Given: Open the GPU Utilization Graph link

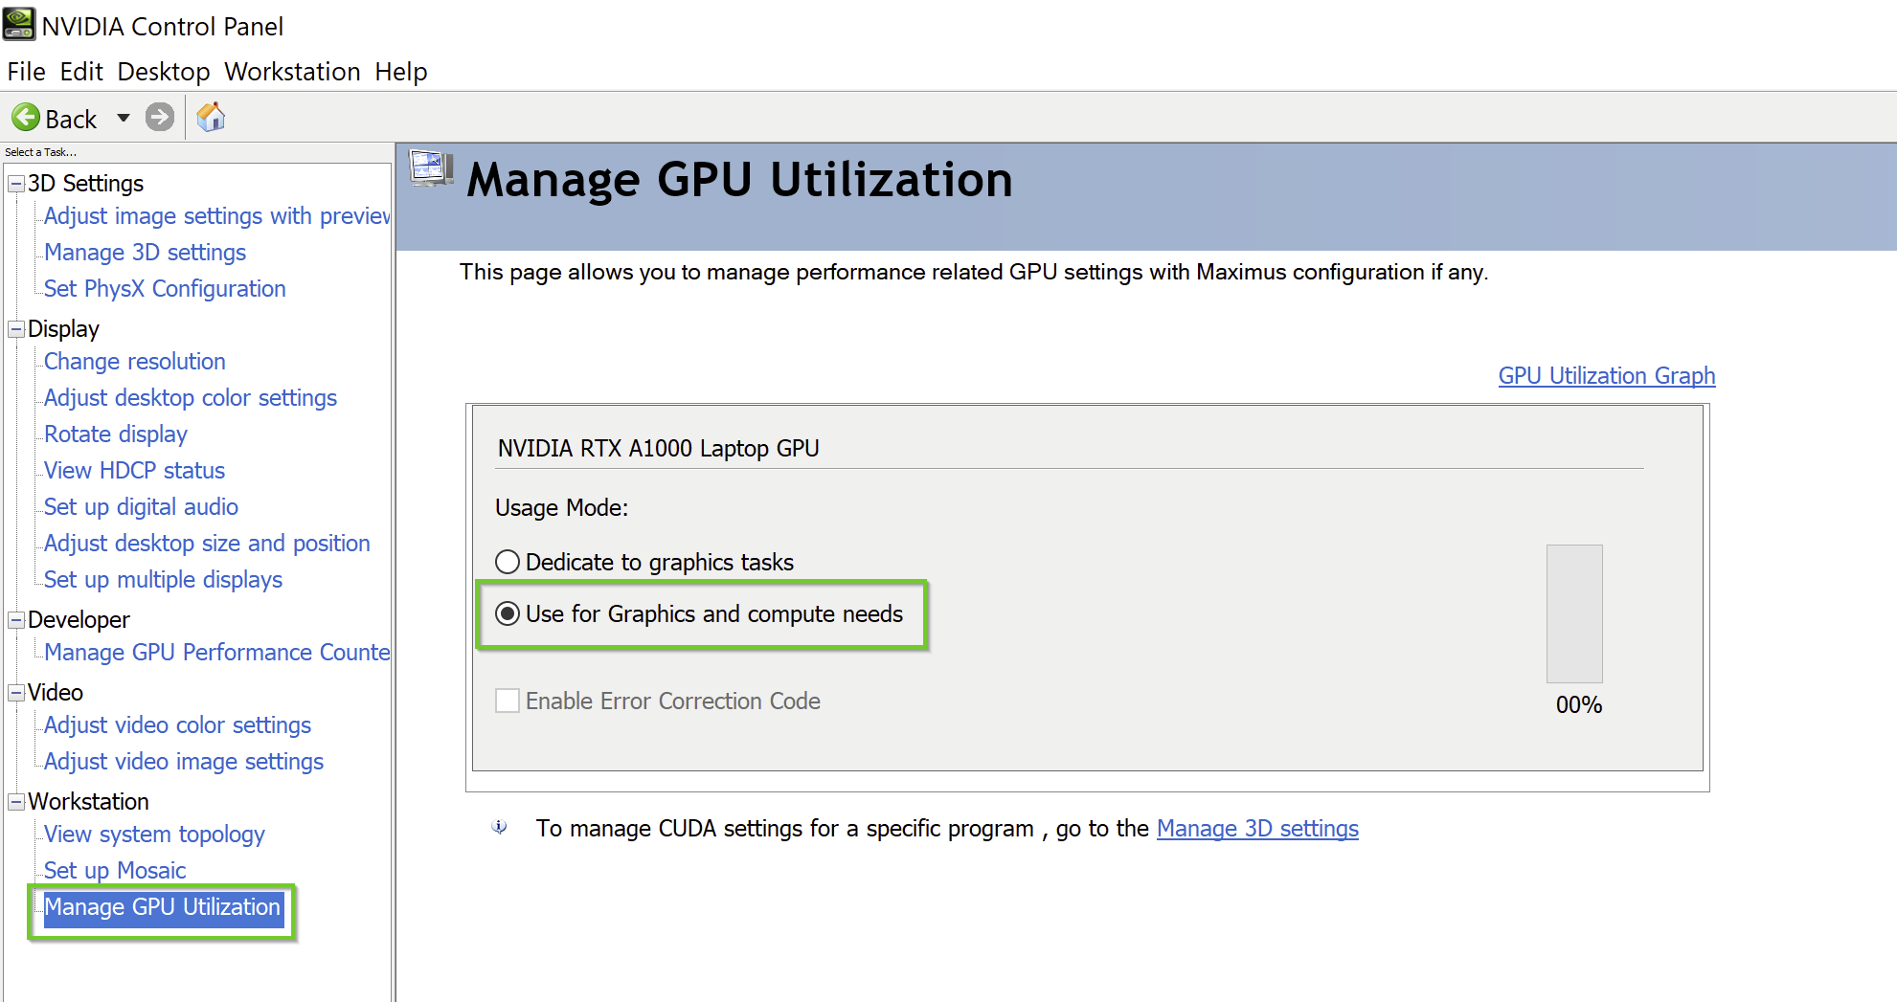Looking at the screenshot, I should click(x=1606, y=376).
